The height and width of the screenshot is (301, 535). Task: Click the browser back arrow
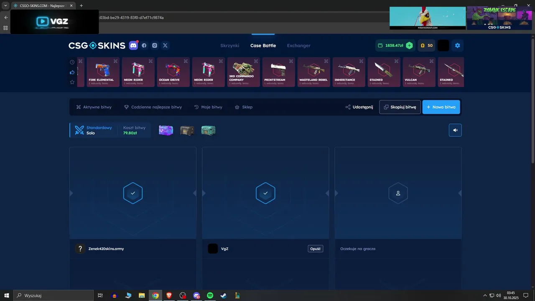(6, 18)
